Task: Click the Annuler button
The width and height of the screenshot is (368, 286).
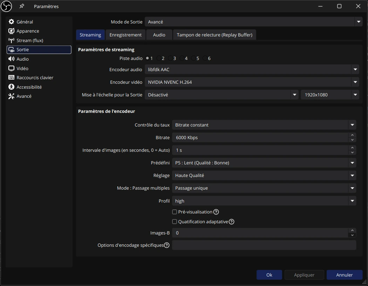Action: [344, 275]
